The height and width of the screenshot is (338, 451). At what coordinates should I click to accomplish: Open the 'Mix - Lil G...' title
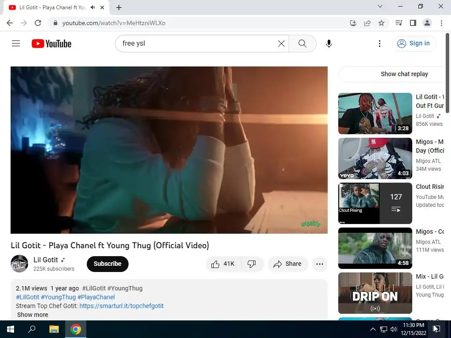pos(430,276)
